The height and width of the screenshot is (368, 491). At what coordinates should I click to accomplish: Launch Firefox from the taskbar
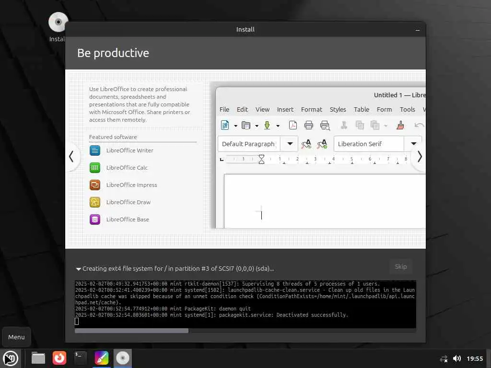59,358
